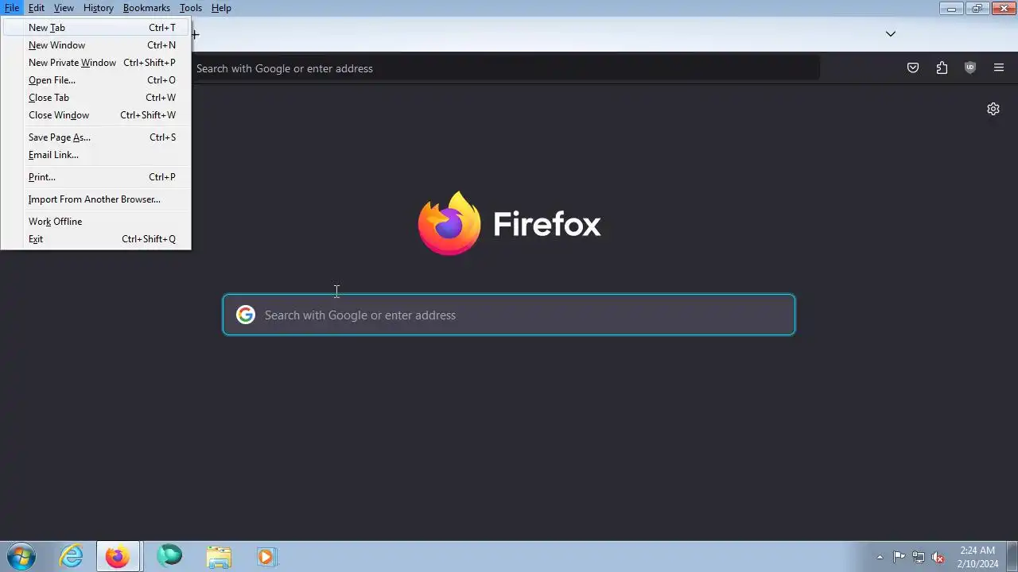
Task: Click Show Desktop strip at taskbar end
Action: click(1012, 556)
